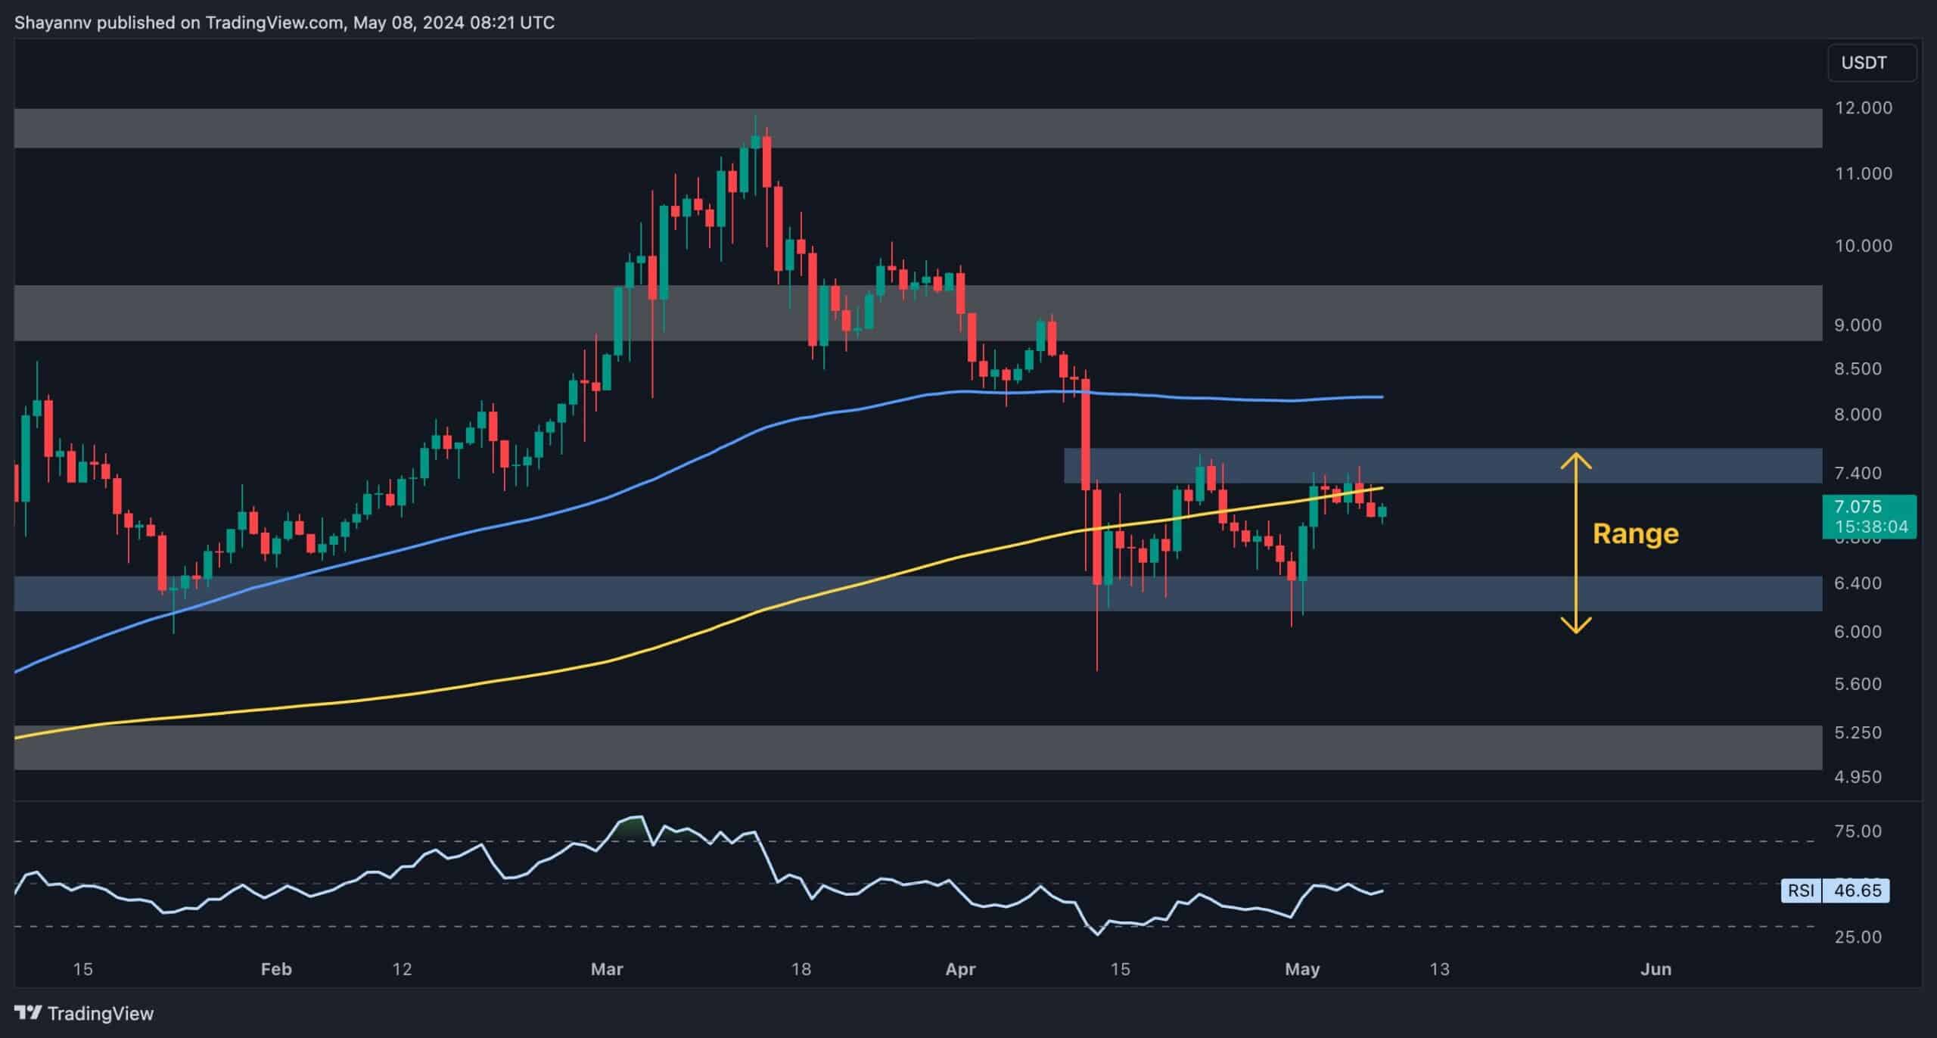Click the 8.500 price axis label
This screenshot has height=1038, width=1937.
pos(1857,369)
